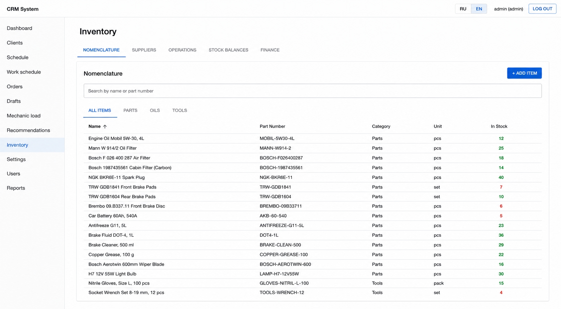Select Antifreeze G11, 5L row
This screenshot has width=561, height=309.
coord(312,225)
